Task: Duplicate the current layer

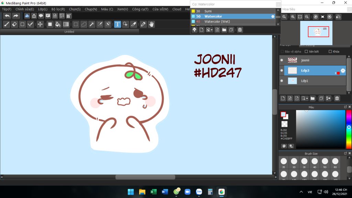Action: click(321, 98)
